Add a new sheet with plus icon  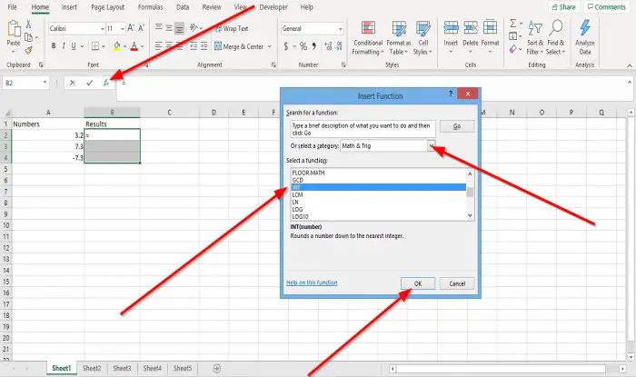click(x=217, y=369)
